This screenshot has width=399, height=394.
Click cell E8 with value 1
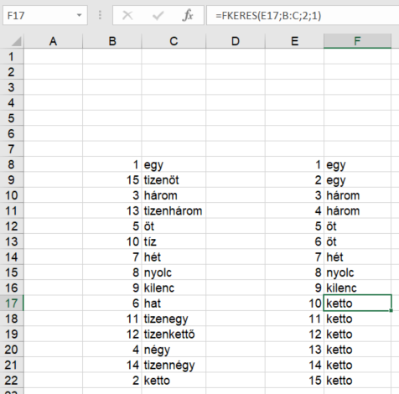pos(294,164)
